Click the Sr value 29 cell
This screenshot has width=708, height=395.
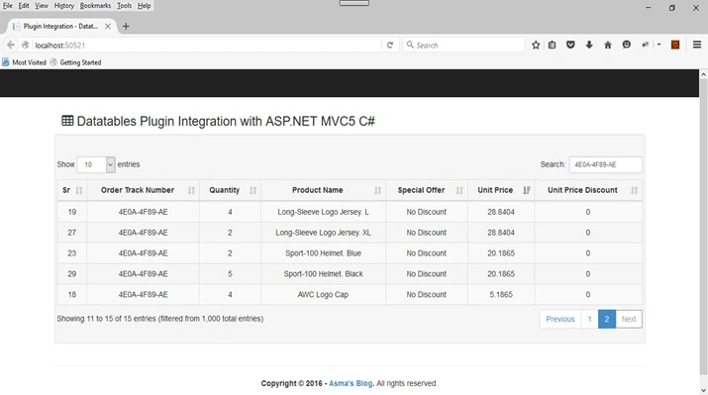72,274
